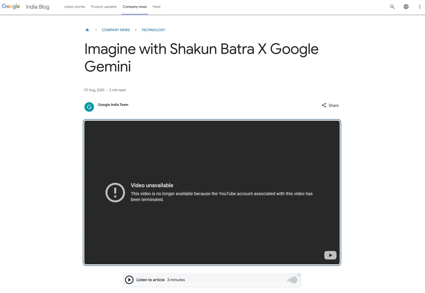Select the Product updates menu item
This screenshot has height=293, width=425.
click(104, 7)
